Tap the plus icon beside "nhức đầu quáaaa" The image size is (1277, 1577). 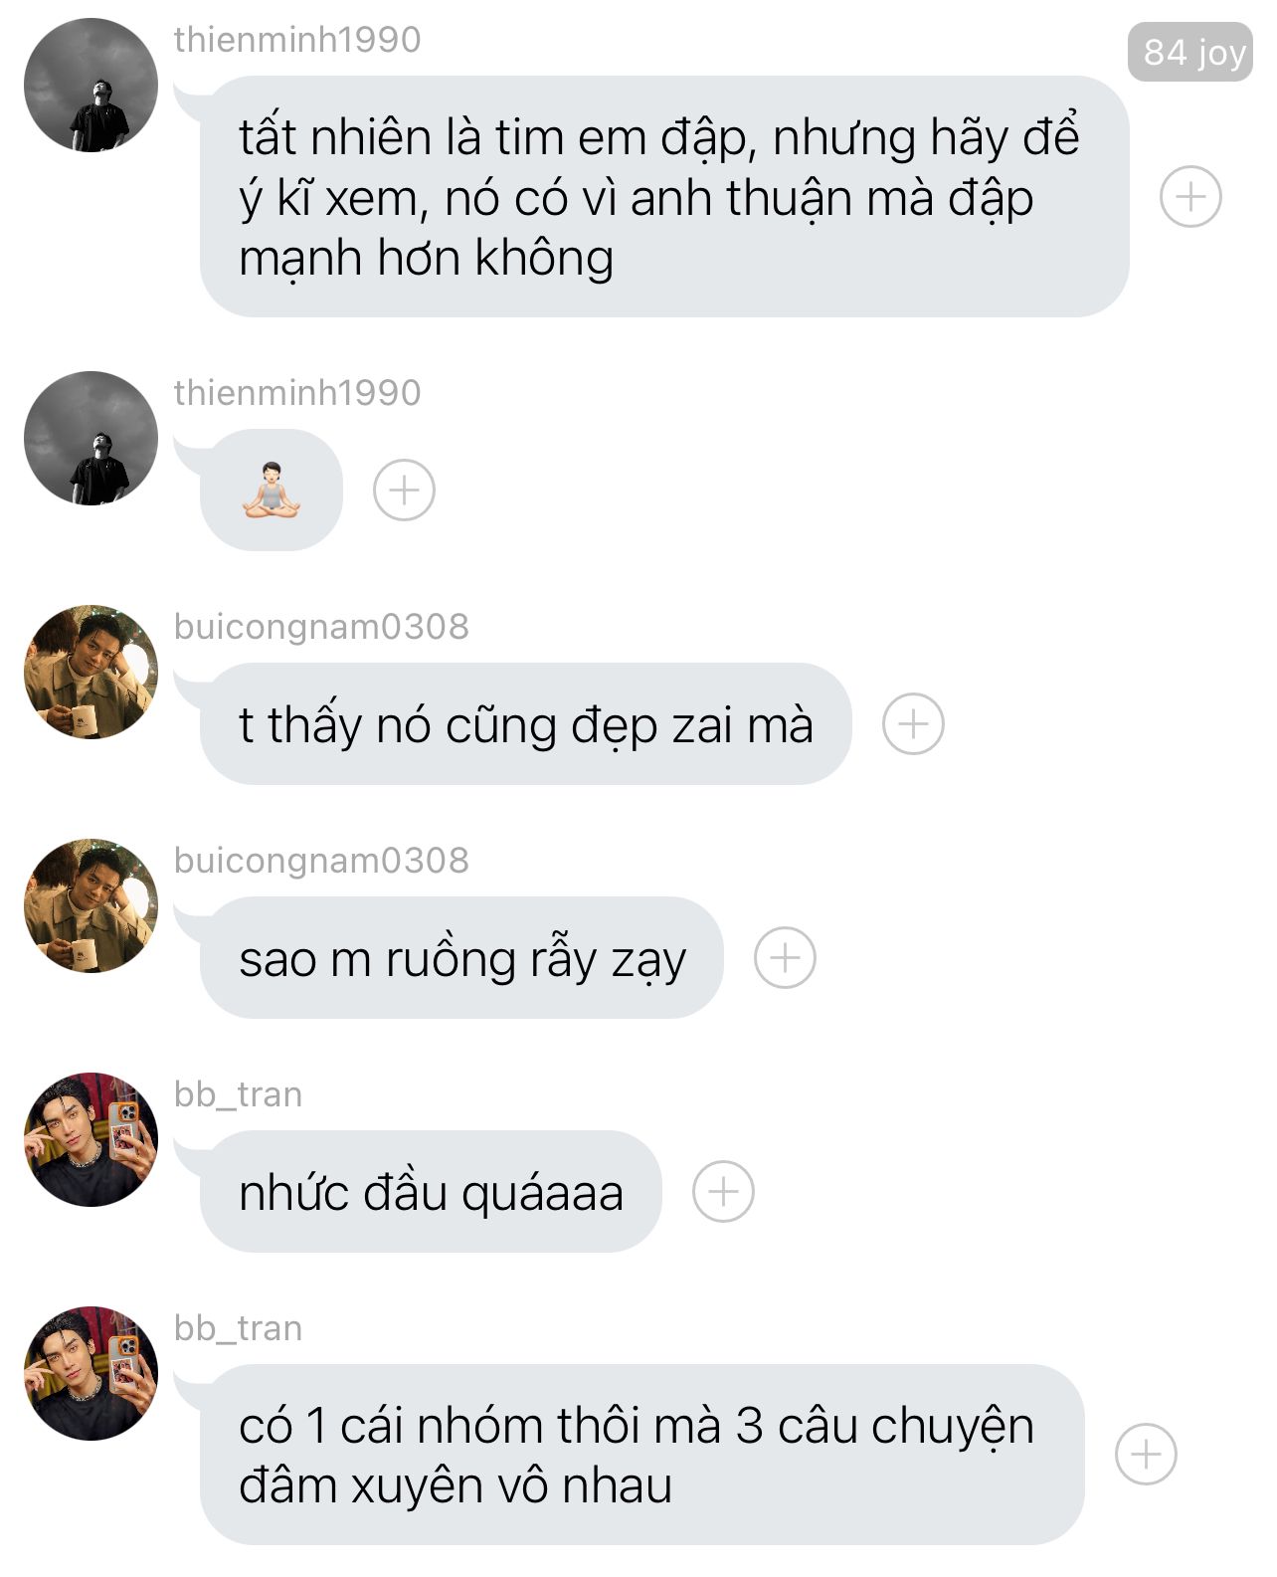(x=723, y=1191)
